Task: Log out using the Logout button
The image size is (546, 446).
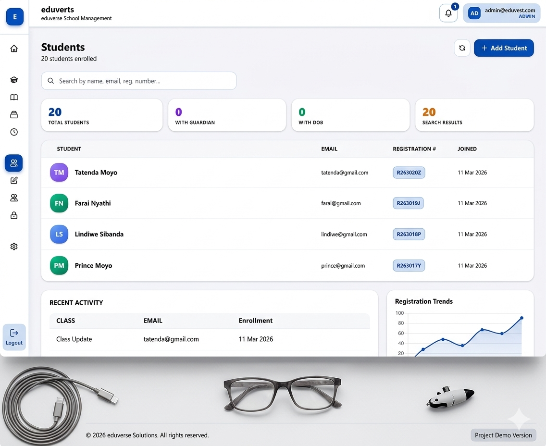Action: coord(14,337)
